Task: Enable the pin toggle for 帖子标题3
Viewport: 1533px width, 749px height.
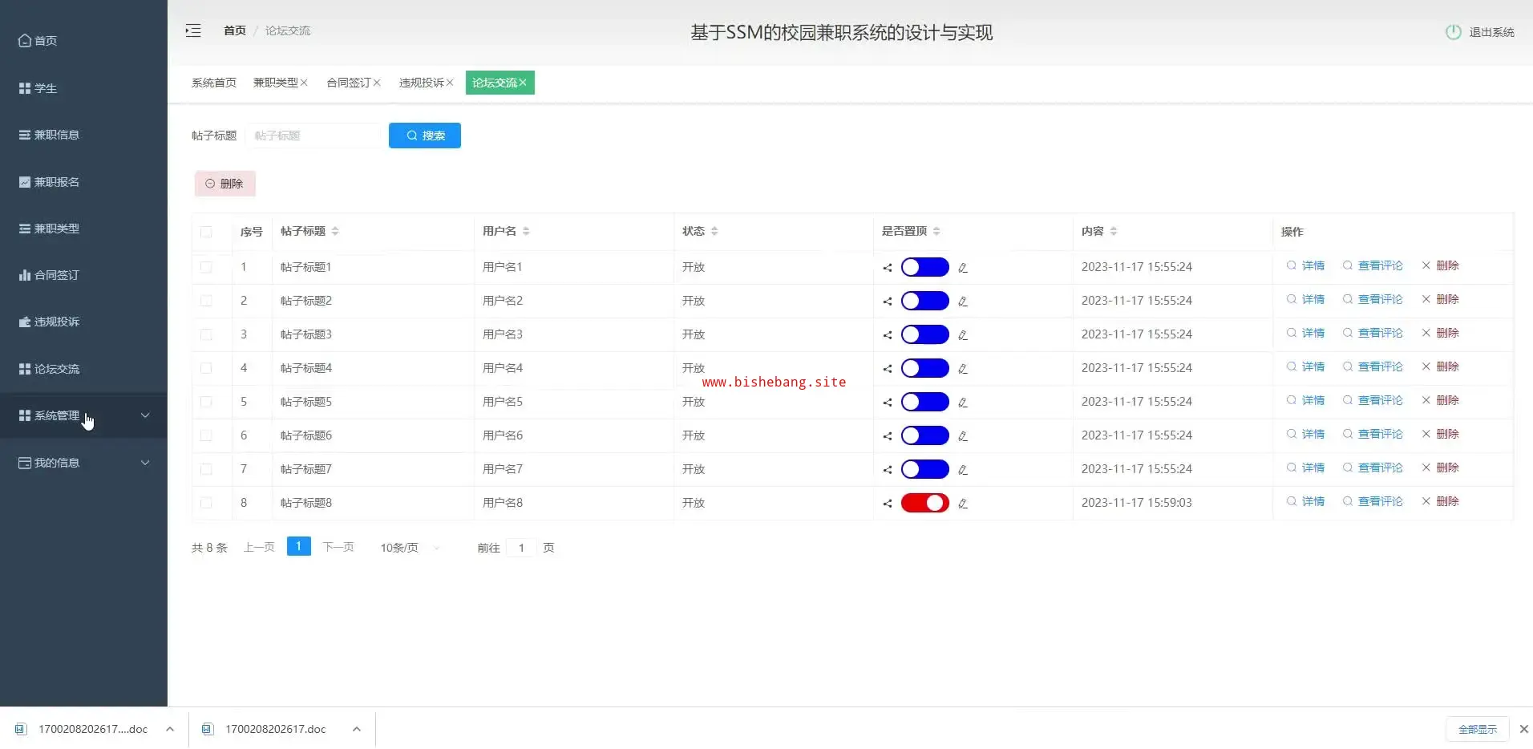Action: click(924, 334)
